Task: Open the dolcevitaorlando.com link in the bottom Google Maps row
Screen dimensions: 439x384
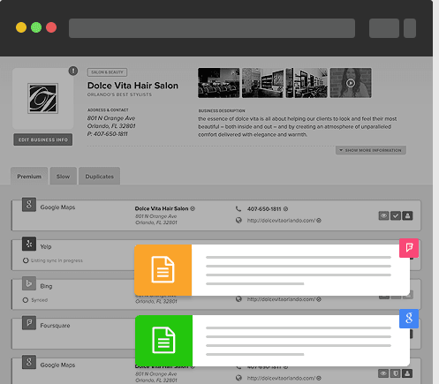Action: [x=281, y=378]
